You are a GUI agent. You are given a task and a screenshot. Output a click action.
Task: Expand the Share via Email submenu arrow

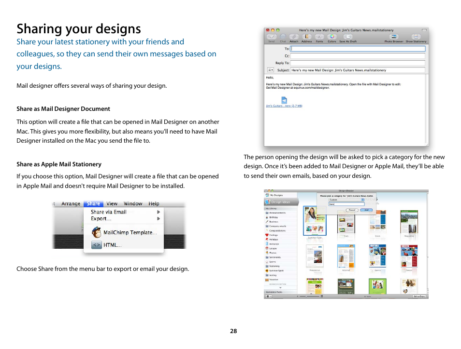click(158, 212)
